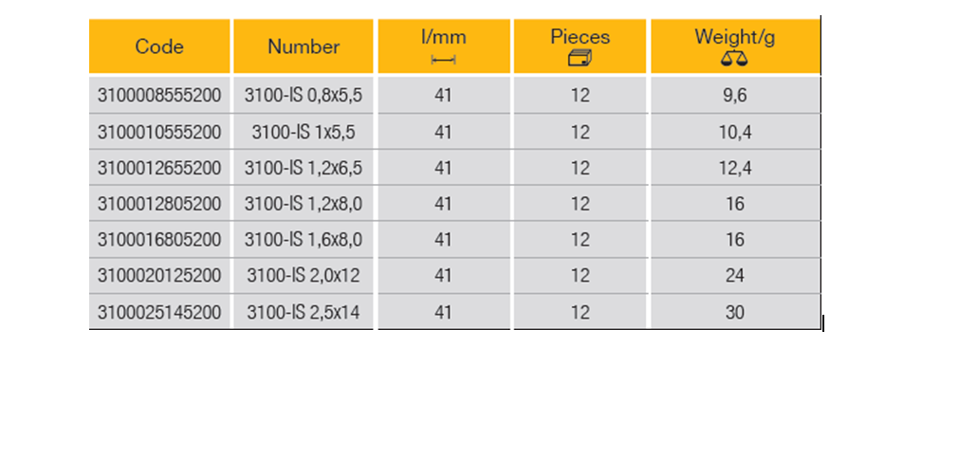Click the scales icon under Weight/g
This screenshot has width=959, height=457.
pos(734,59)
